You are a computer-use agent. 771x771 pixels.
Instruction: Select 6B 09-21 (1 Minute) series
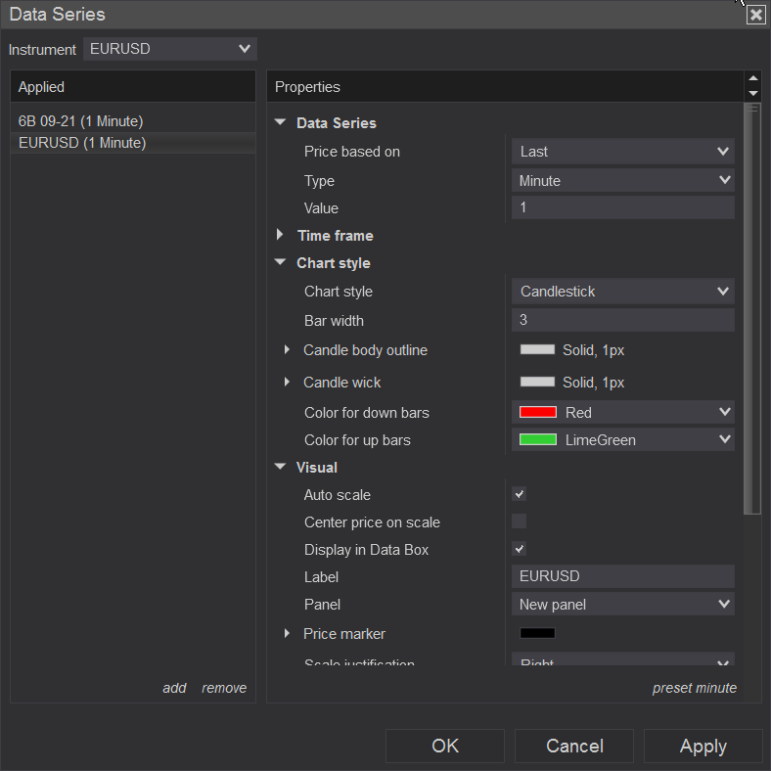point(81,121)
